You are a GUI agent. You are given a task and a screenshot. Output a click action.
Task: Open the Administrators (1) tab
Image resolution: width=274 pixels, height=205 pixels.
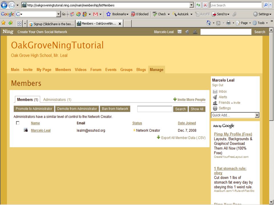tap(57, 100)
